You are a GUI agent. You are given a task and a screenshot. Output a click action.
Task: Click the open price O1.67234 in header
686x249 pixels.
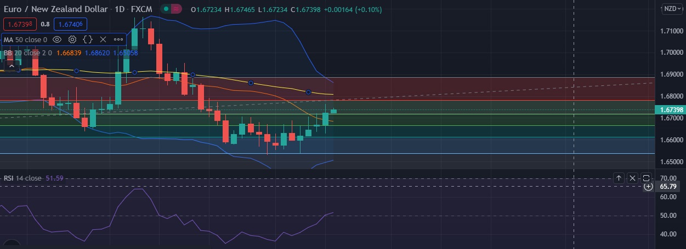[206, 10]
